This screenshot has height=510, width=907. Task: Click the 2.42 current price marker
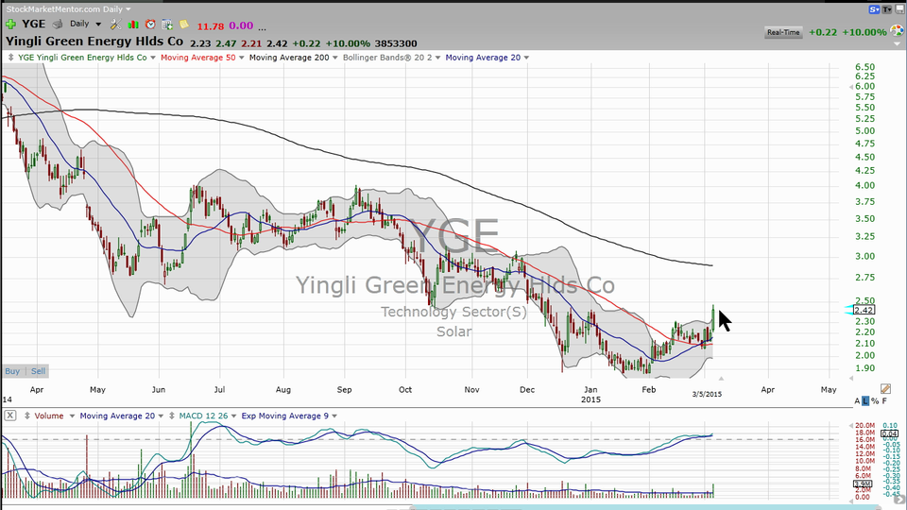click(864, 310)
